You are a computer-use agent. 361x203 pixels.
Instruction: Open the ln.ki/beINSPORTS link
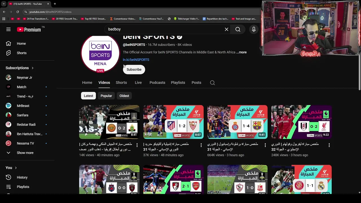pyautogui.click(x=136, y=60)
